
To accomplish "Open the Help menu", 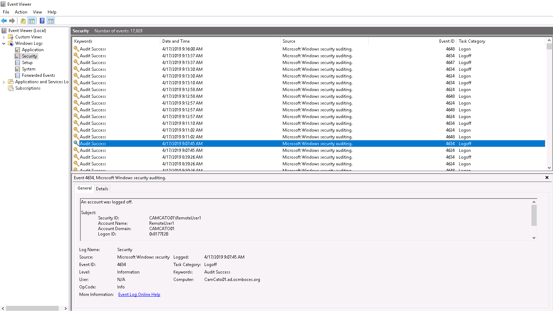I will tap(52, 12).
